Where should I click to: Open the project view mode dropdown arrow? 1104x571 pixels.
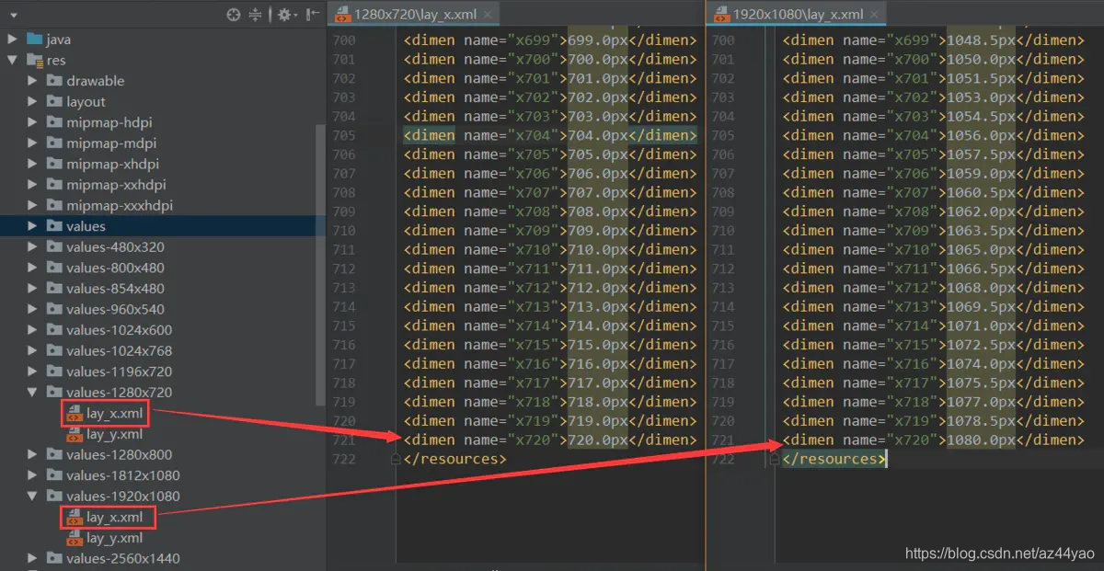point(14,16)
